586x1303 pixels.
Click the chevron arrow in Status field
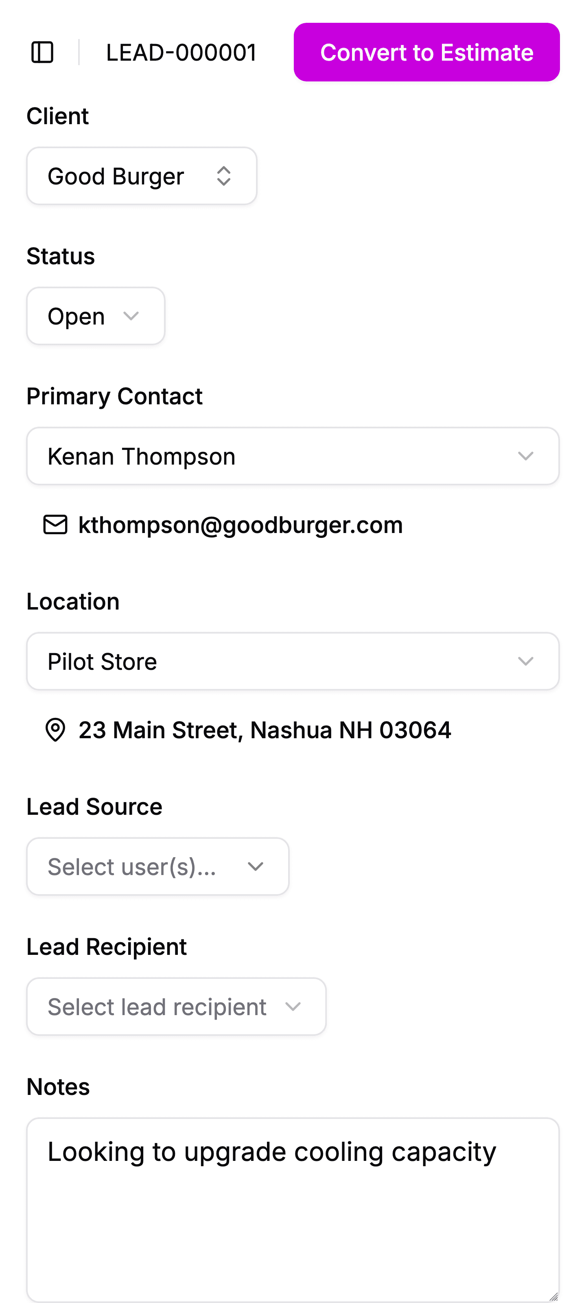pos(131,316)
